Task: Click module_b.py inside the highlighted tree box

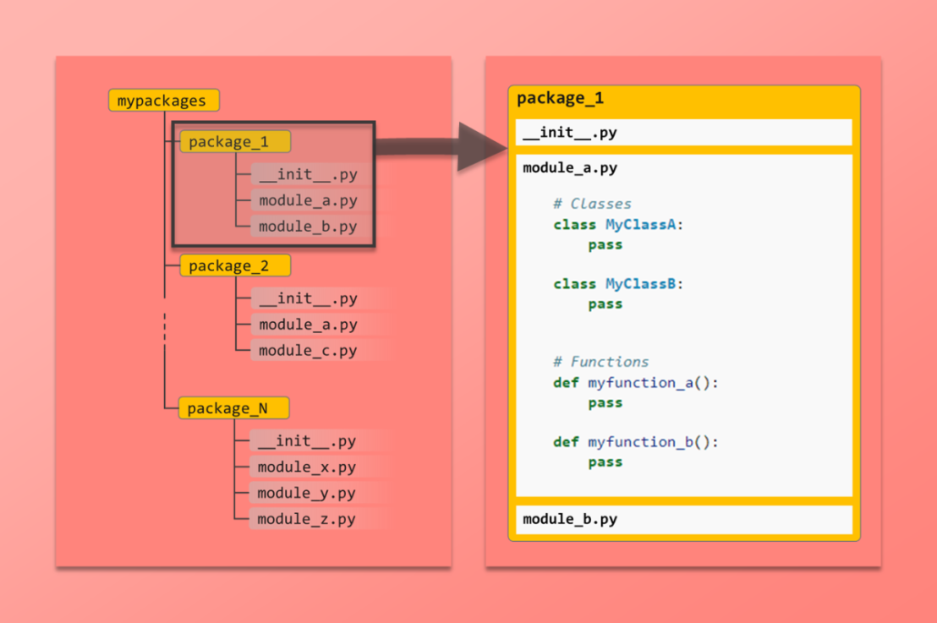Action: 308,227
